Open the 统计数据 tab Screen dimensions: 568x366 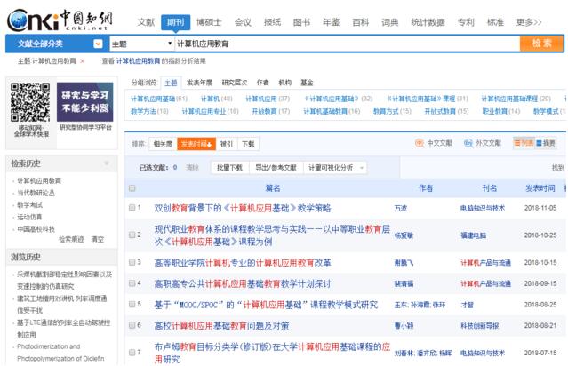[x=428, y=22]
